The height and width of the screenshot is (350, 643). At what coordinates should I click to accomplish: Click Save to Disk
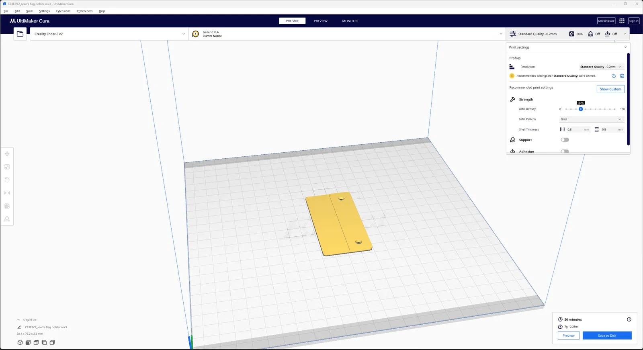click(607, 336)
